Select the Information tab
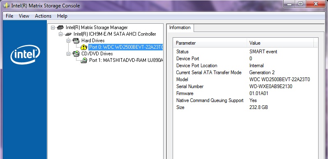This screenshot has width=328, height=159. (180, 27)
